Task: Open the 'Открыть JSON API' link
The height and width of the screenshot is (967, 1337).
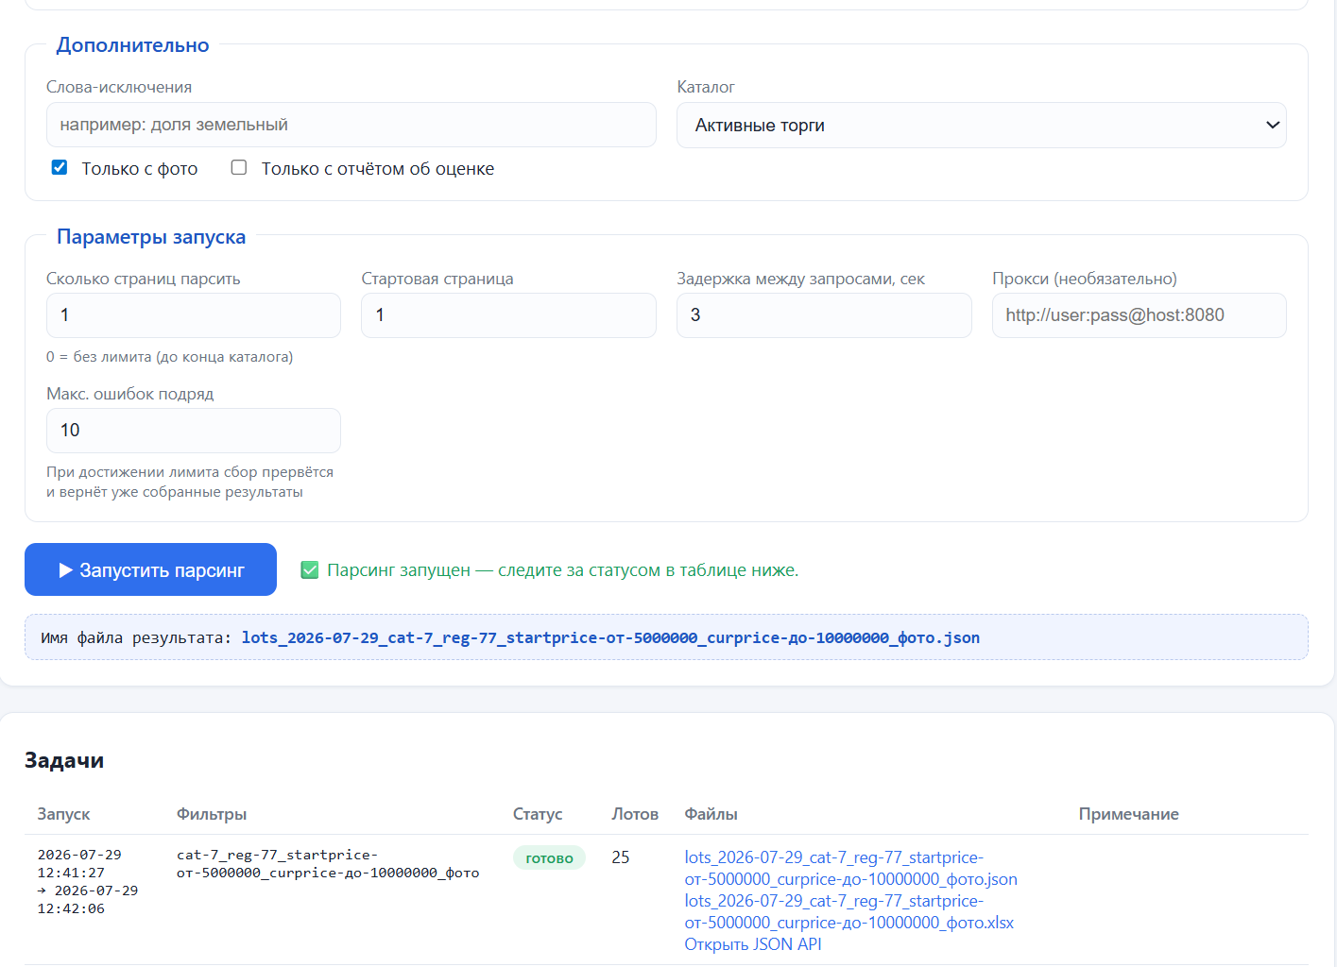Action: coord(753,944)
